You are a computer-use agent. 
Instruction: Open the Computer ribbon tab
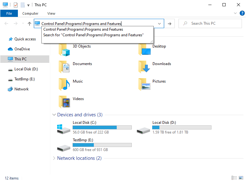click(x=30, y=13)
